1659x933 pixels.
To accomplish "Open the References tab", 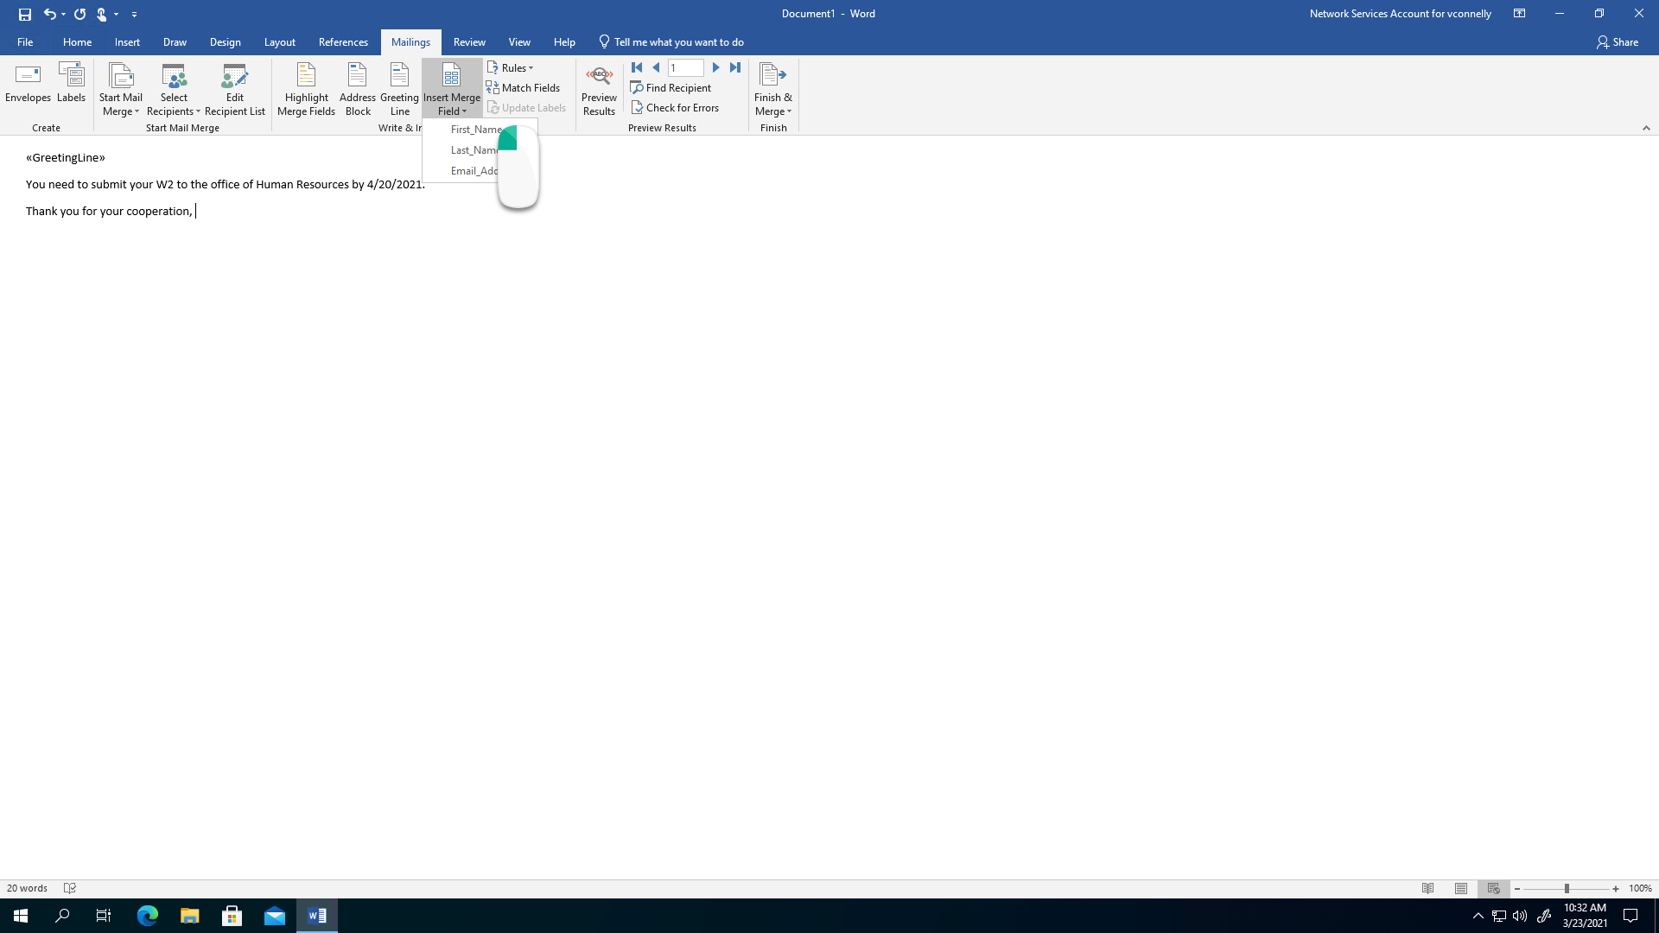I will [343, 41].
